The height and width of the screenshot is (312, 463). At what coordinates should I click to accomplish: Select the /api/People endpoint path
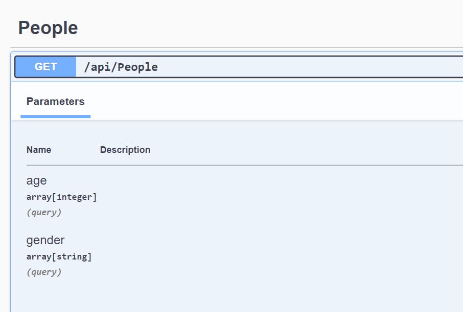[121, 67]
